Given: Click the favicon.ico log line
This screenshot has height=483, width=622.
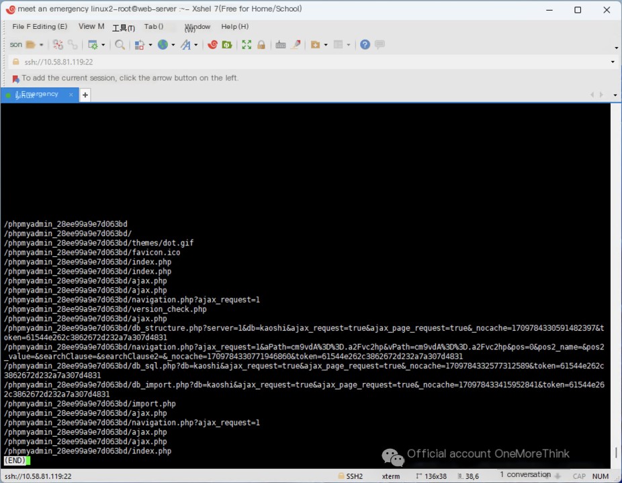Looking at the screenshot, I should 92,252.
